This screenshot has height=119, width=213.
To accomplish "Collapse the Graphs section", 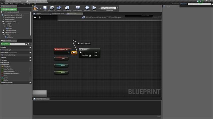I will (1, 47).
